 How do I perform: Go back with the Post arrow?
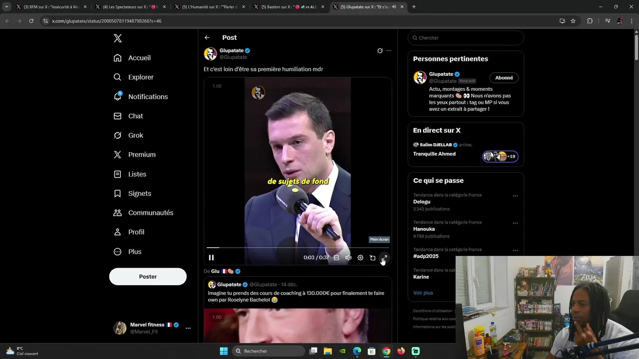207,37
